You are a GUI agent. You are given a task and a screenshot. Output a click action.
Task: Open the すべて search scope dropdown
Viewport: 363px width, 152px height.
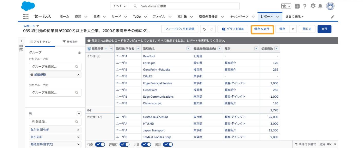tap(120, 6)
